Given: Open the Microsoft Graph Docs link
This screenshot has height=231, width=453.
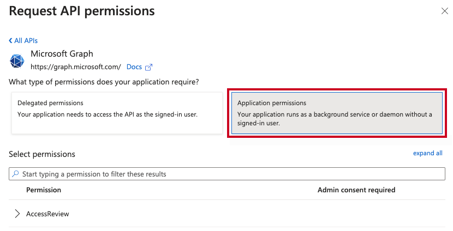Looking at the screenshot, I should tap(134, 67).
